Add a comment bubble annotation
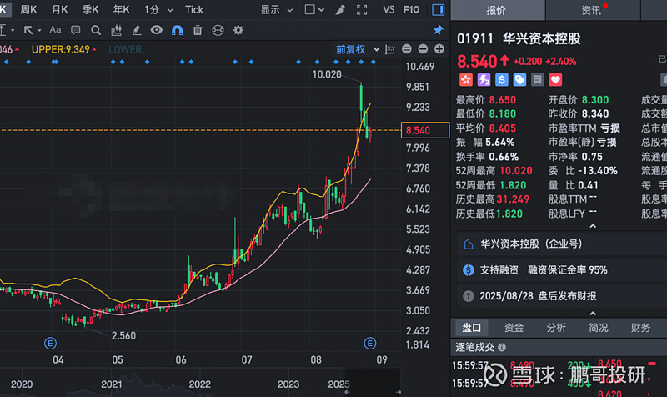Screen dimensions: 667x397 76,30
